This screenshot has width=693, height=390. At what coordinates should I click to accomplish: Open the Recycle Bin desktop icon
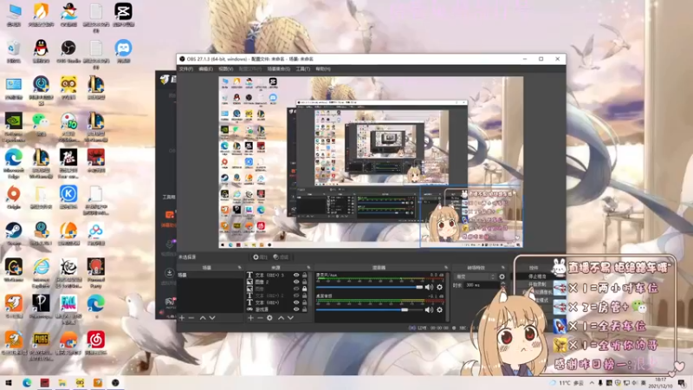(14, 51)
